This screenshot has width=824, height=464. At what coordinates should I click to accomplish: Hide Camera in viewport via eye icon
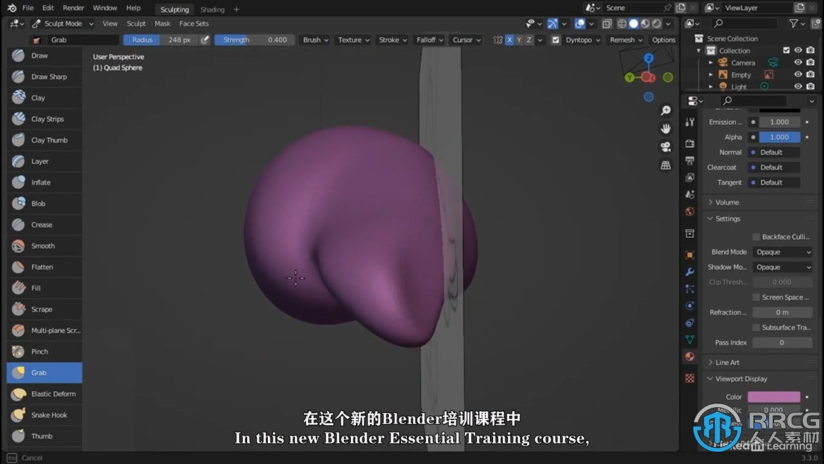tap(798, 63)
